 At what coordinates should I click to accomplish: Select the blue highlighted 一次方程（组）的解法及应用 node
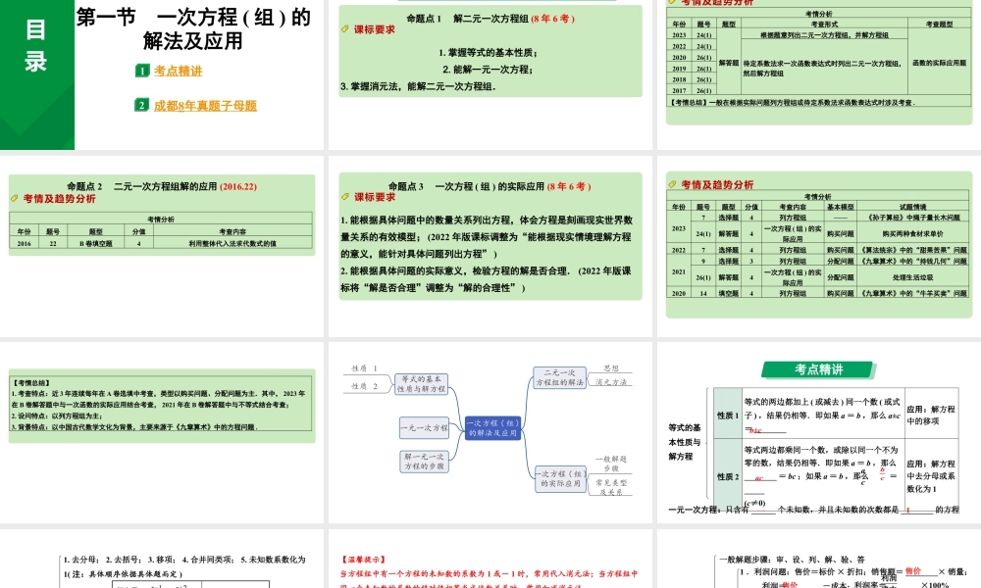click(493, 428)
